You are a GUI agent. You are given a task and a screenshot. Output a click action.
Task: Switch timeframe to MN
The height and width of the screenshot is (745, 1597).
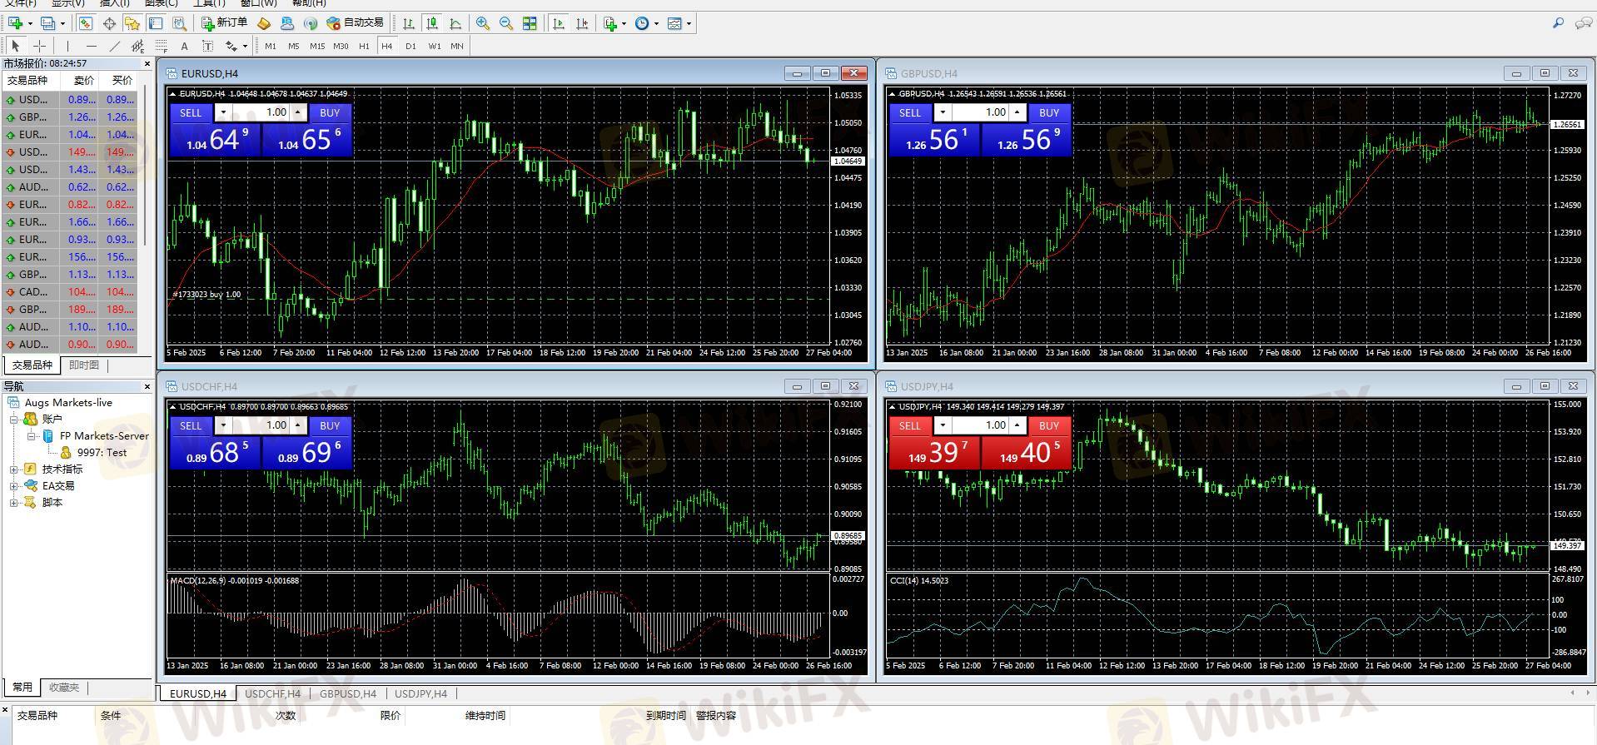tap(457, 46)
